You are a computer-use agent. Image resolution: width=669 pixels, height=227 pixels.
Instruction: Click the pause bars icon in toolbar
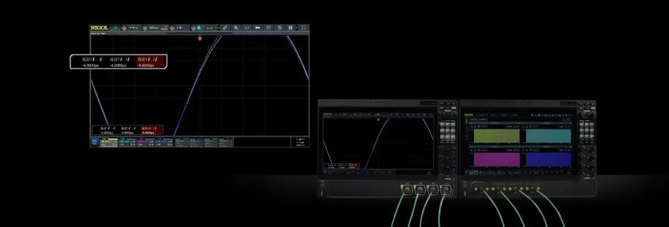pos(291,28)
